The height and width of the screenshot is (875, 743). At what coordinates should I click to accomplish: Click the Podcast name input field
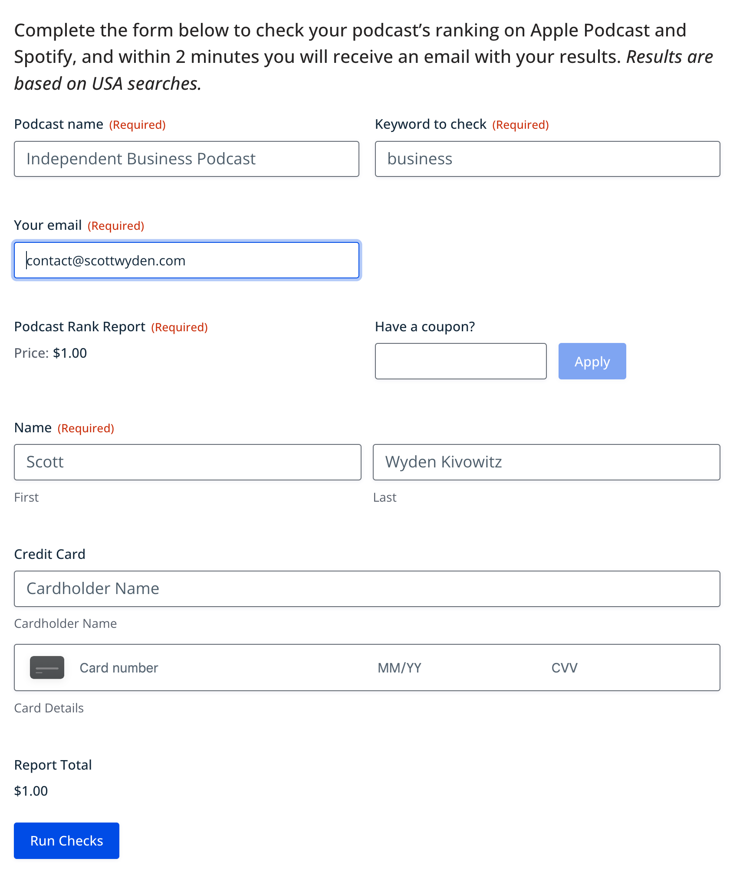(x=187, y=159)
